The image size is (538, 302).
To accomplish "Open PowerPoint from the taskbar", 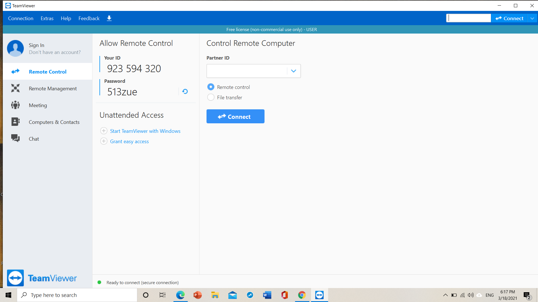I will coord(198,295).
